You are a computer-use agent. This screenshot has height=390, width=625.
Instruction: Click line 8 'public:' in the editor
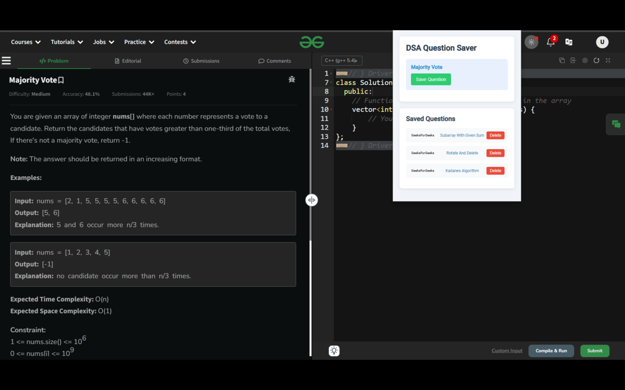[357, 92]
